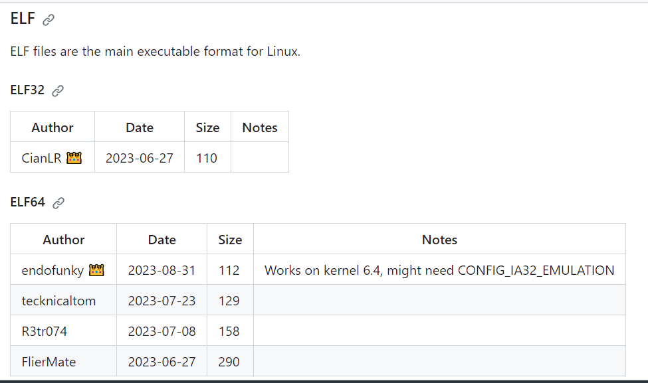Click the kernel 6.4 note text

(x=439, y=270)
